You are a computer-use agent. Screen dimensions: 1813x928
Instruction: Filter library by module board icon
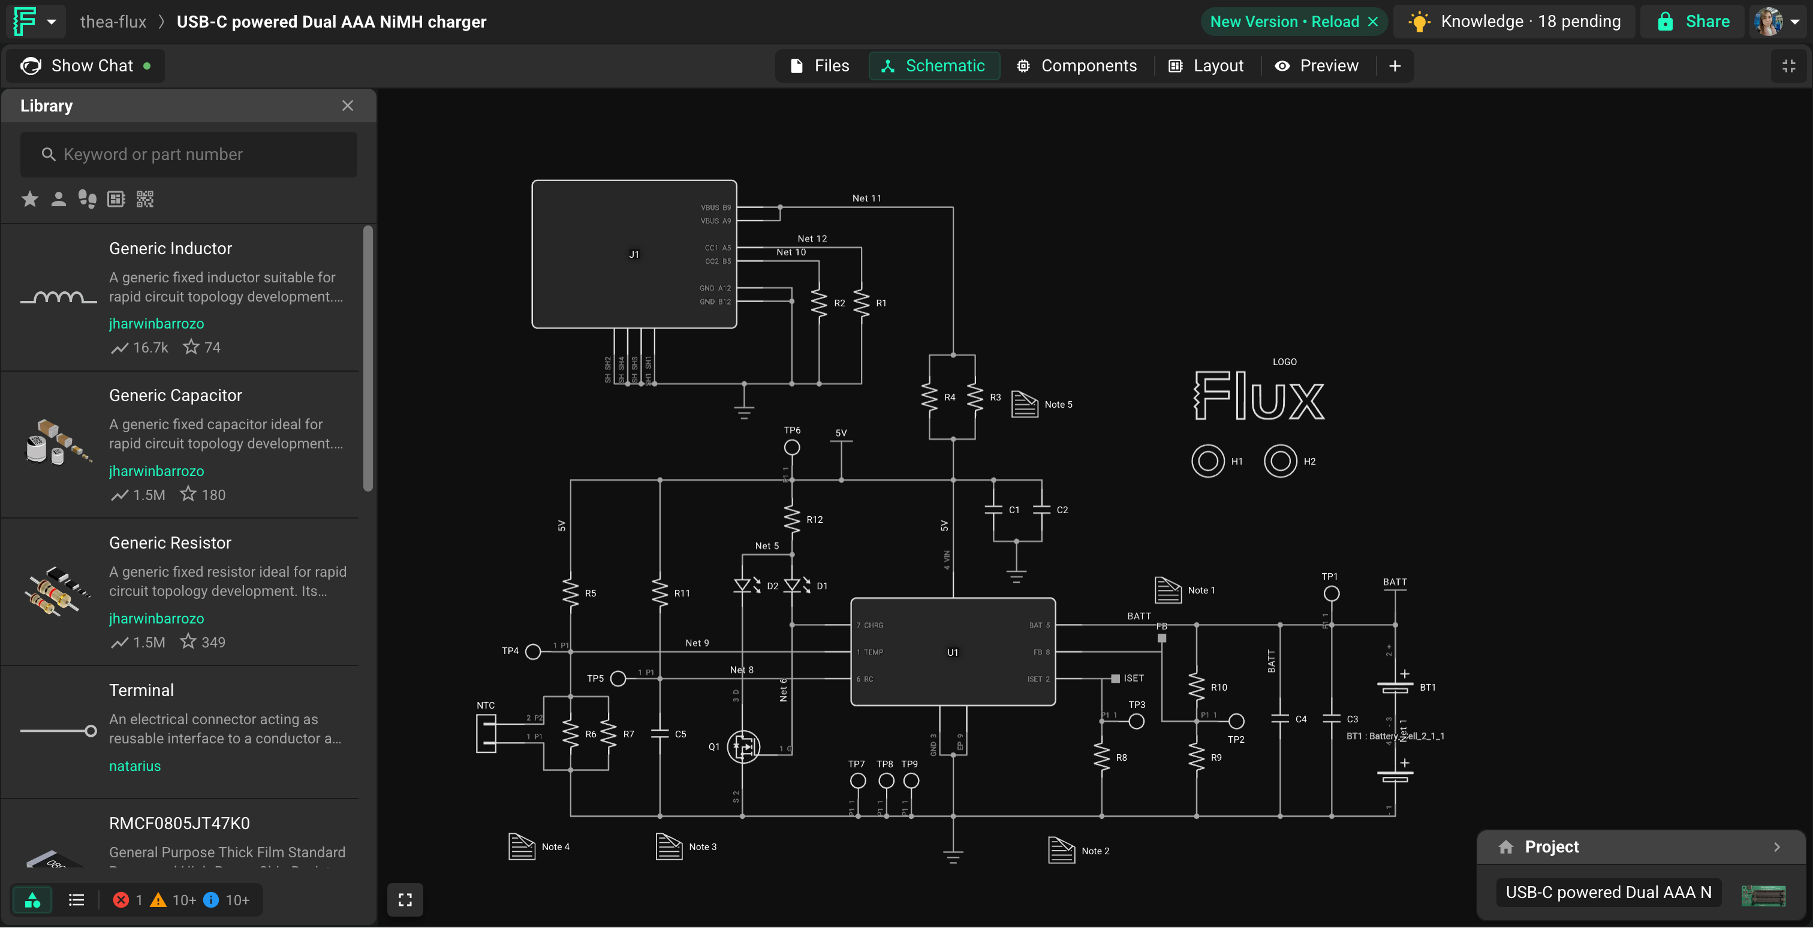[116, 199]
